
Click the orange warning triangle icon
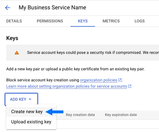click(x=17, y=53)
